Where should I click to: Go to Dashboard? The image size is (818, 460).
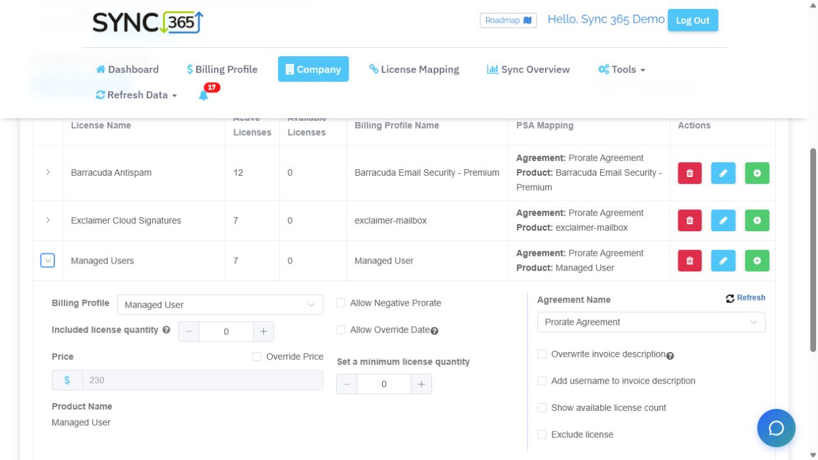coord(127,69)
